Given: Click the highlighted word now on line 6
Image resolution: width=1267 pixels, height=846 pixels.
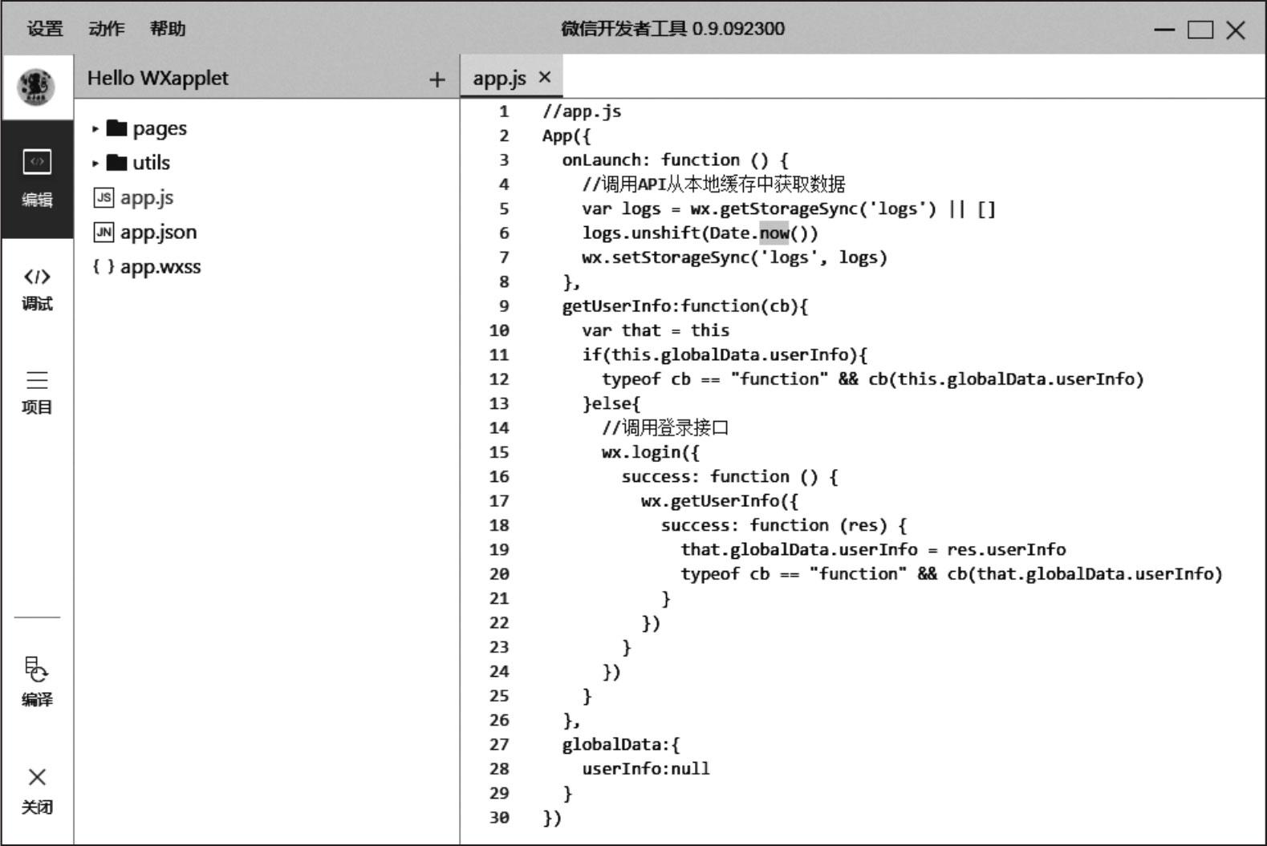Looking at the screenshot, I should pos(774,233).
